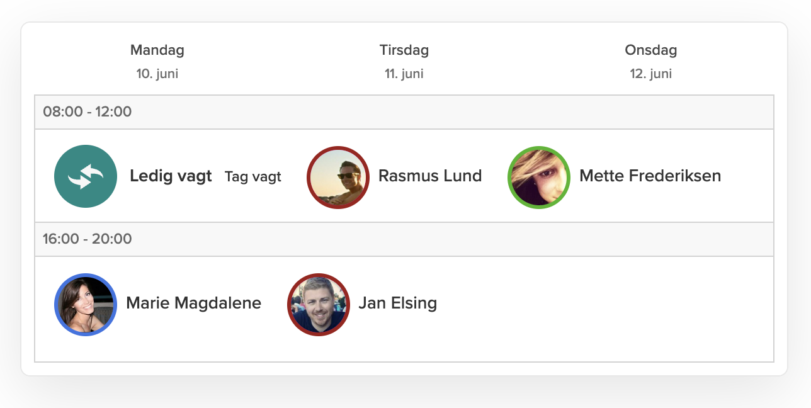Click Jan Elsing's red status ring color
This screenshot has height=408, width=811.
click(x=319, y=305)
